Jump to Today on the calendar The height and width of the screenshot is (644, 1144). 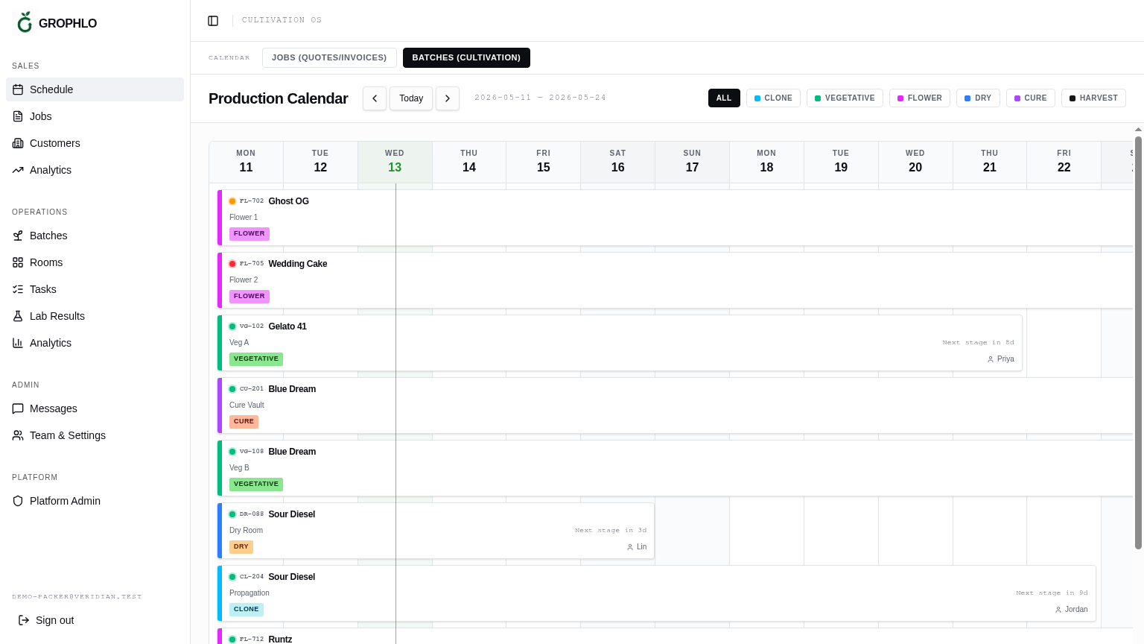tap(411, 98)
